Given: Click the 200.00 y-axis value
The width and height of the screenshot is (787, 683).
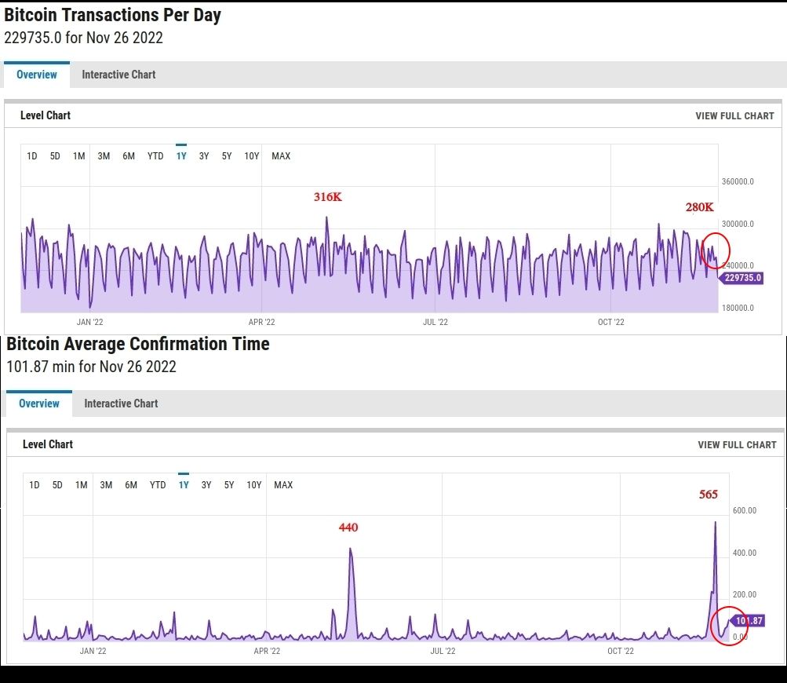Looking at the screenshot, I should [x=745, y=594].
